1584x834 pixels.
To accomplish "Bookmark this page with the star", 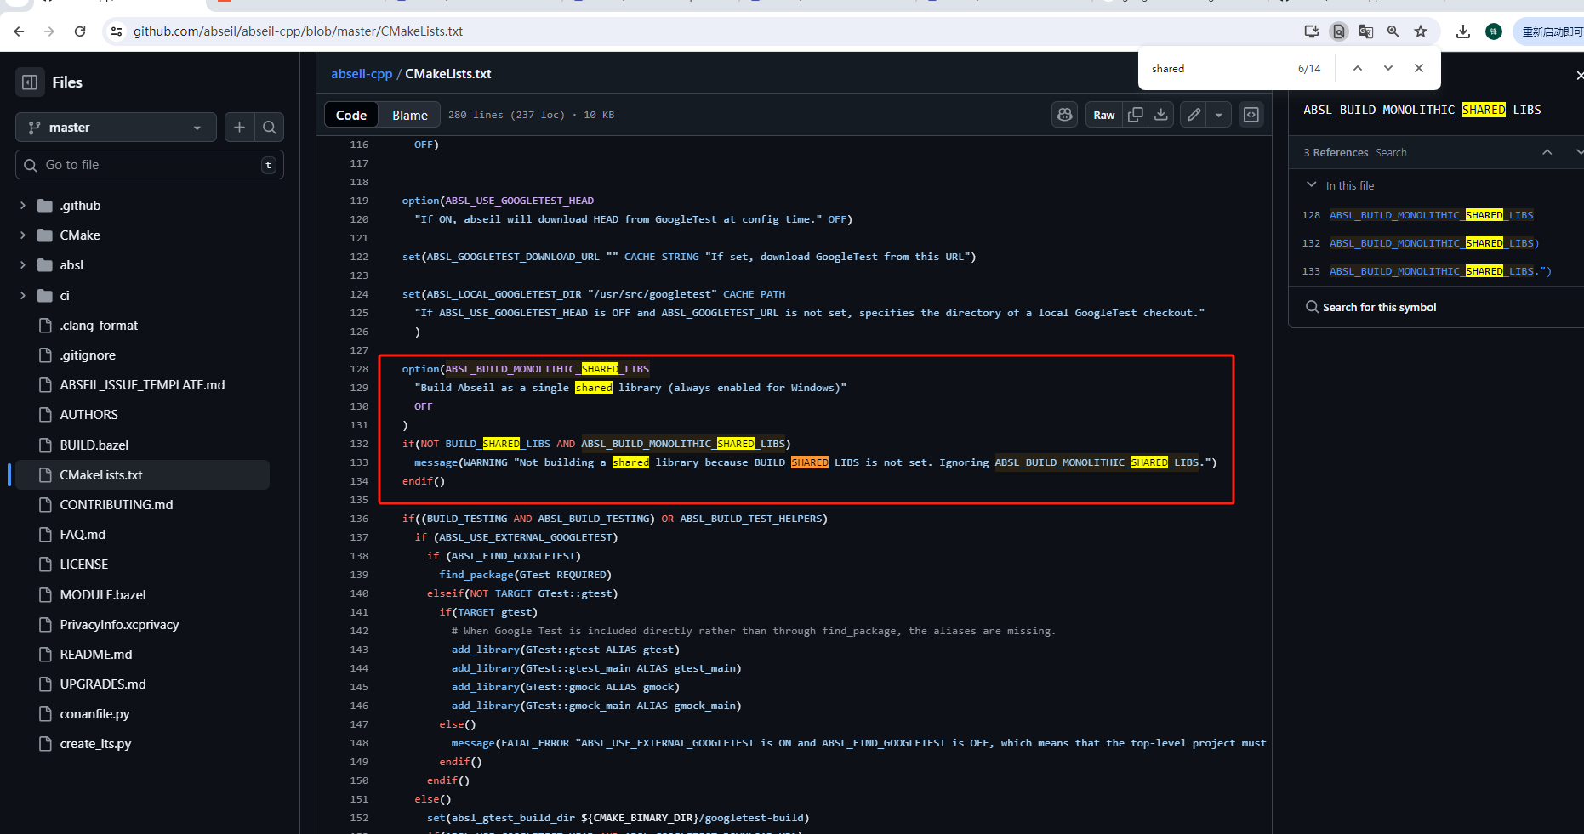I will [x=1421, y=31].
